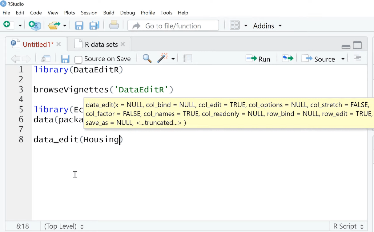Click the Save All documents icon
Viewport: 374px width, 232px height.
94,26
